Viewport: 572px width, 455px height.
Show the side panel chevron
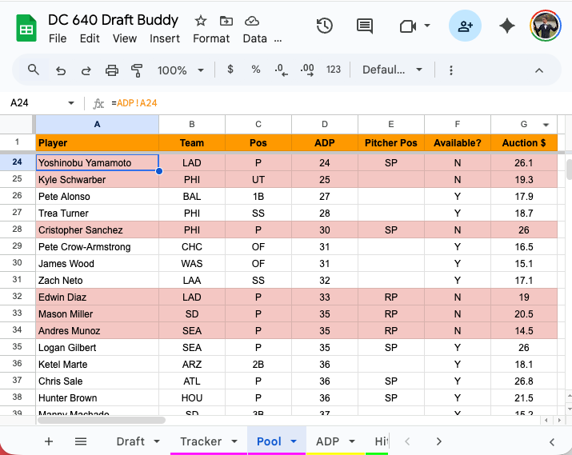click(552, 442)
